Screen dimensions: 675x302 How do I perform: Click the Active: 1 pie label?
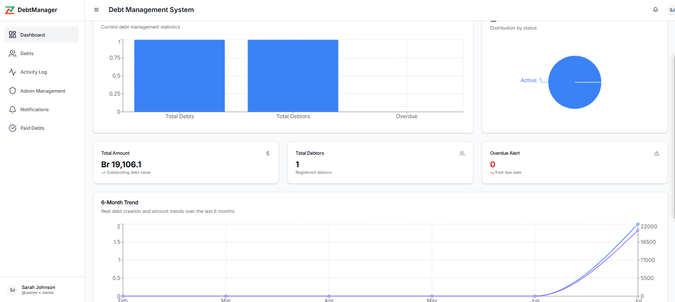coord(531,80)
